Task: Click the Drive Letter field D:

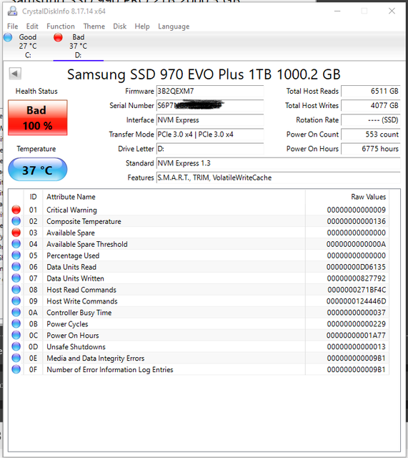Action: click(x=210, y=149)
